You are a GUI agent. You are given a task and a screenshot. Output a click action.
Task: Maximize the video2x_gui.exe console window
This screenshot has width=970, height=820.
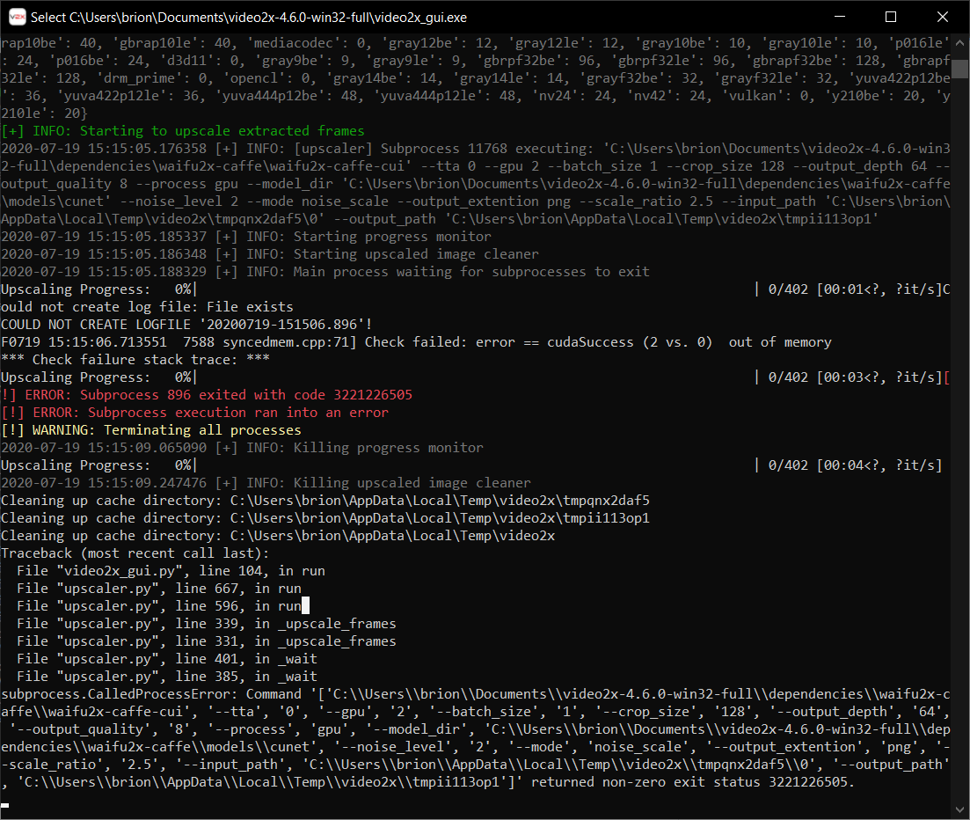[891, 17]
